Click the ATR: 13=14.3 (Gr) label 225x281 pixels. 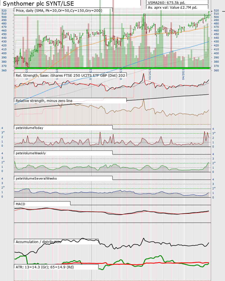[x=45, y=267]
